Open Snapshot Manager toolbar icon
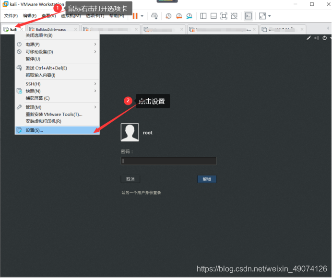The image size is (332, 278). coord(189,16)
